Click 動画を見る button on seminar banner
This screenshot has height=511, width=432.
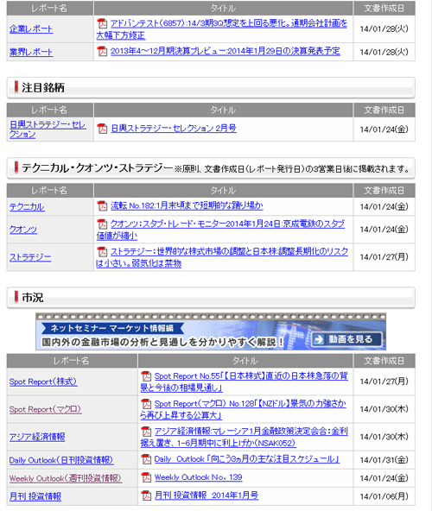[346, 339]
